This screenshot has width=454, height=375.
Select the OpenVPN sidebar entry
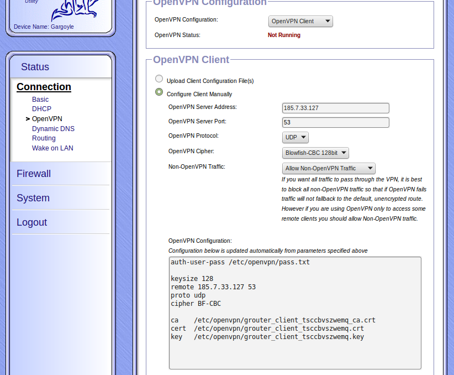pos(47,118)
